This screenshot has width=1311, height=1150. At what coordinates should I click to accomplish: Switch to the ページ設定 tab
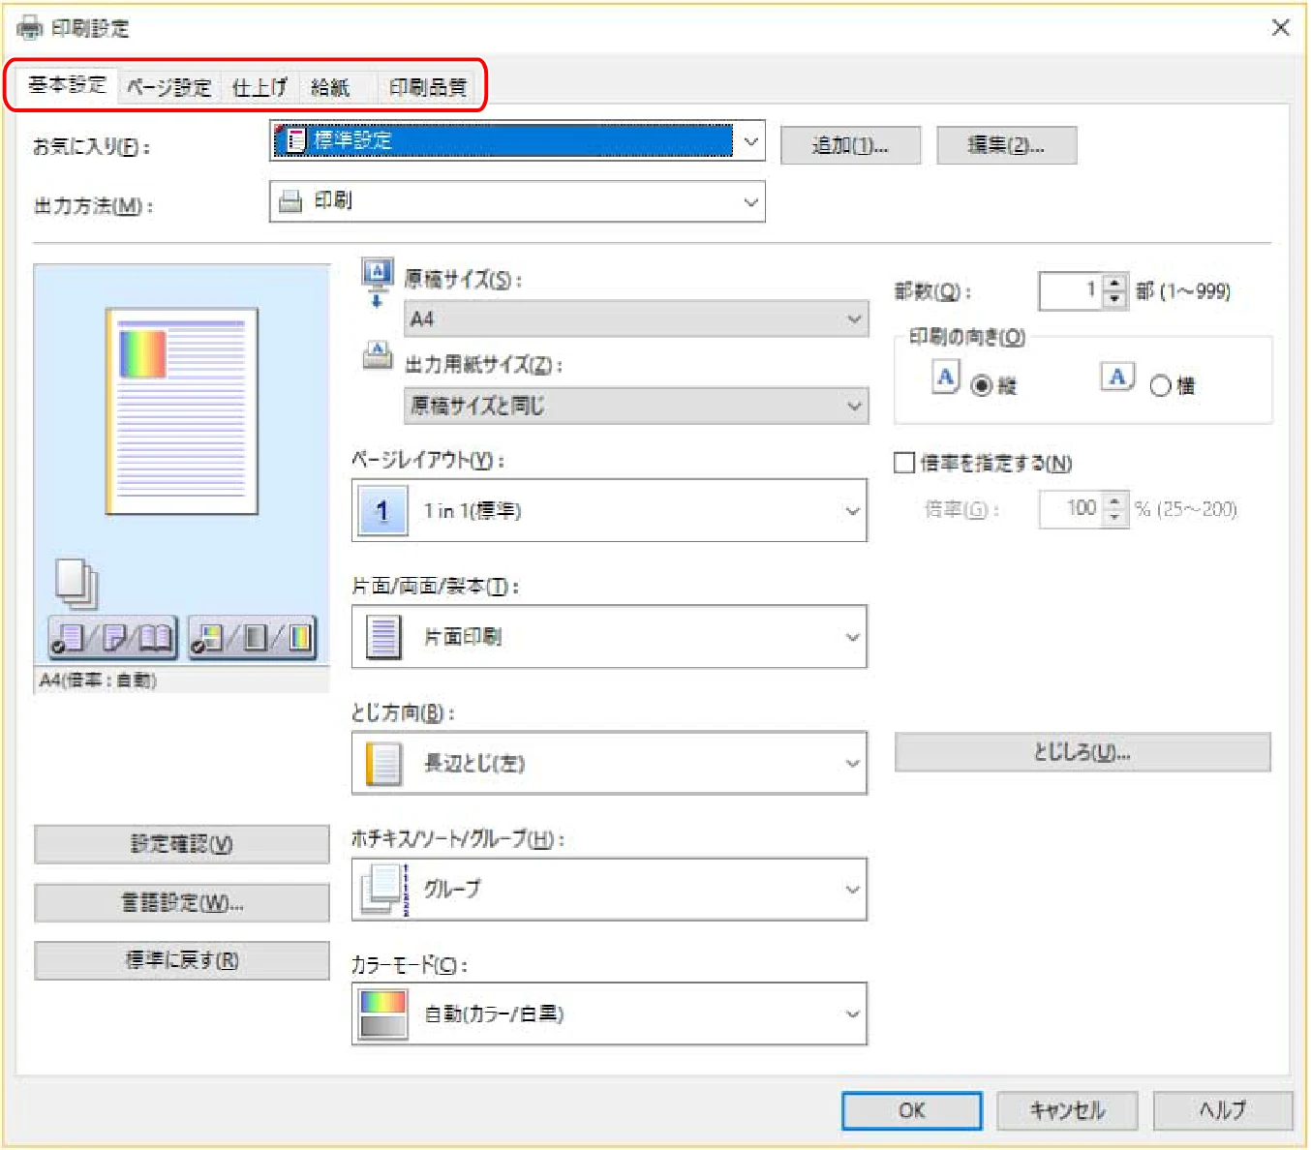click(x=169, y=87)
